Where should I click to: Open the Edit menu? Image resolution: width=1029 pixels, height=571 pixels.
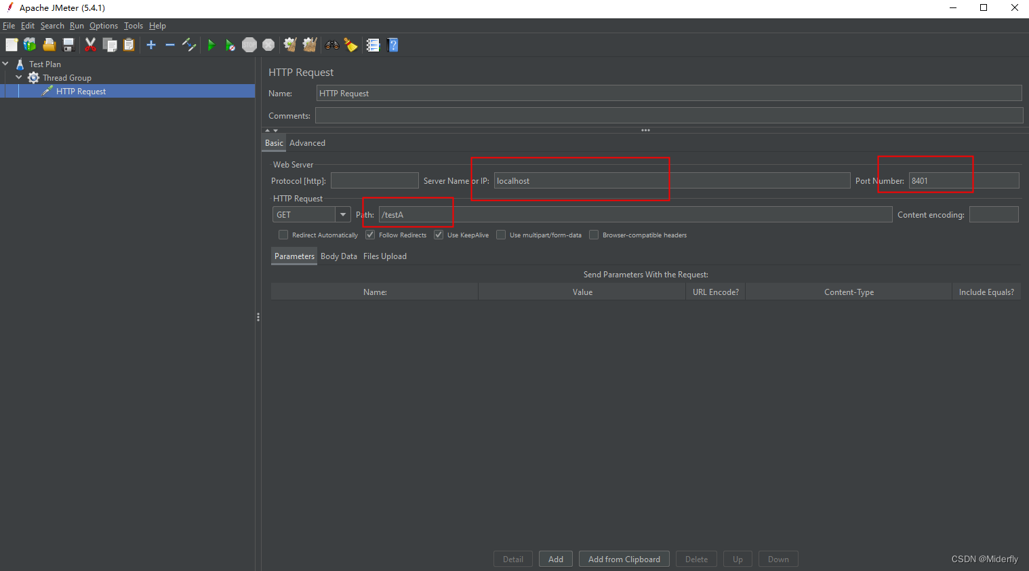[x=28, y=26]
